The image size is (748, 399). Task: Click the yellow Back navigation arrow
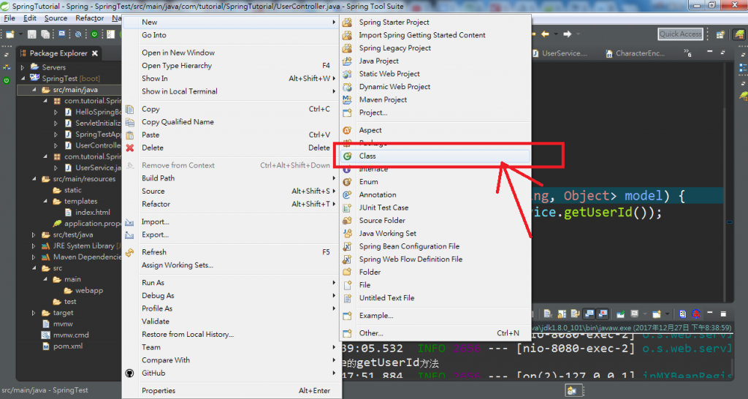545,34
